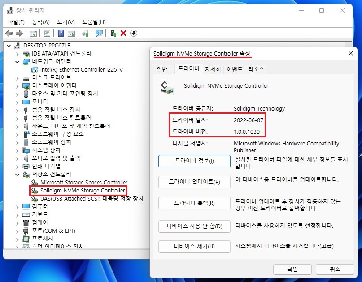Expand the 디스플레이 어댑터 node
The width and height of the screenshot is (362, 282).
click(17, 86)
